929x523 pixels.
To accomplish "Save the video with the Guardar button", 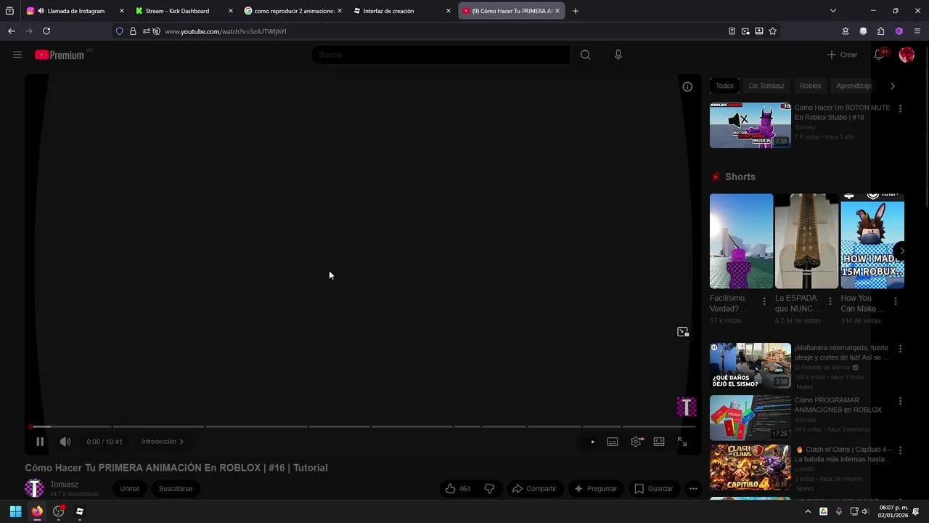I will 654,489.
